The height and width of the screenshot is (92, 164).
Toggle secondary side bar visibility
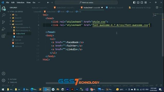tap(142, 2)
